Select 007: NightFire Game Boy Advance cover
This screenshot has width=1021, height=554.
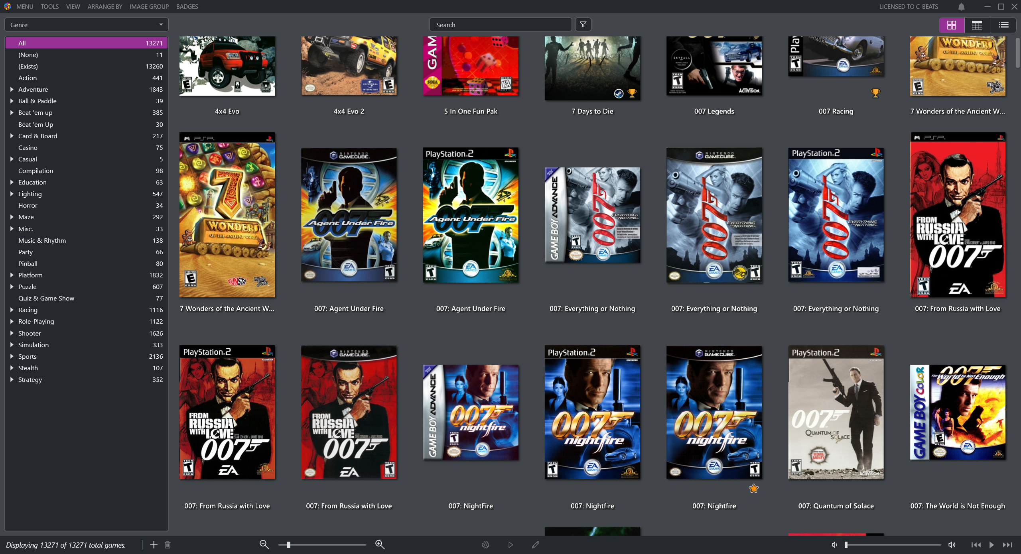click(x=471, y=413)
